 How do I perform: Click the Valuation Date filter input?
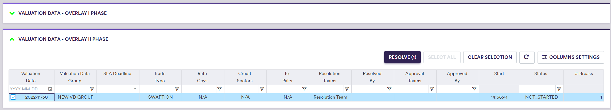[x=27, y=89]
